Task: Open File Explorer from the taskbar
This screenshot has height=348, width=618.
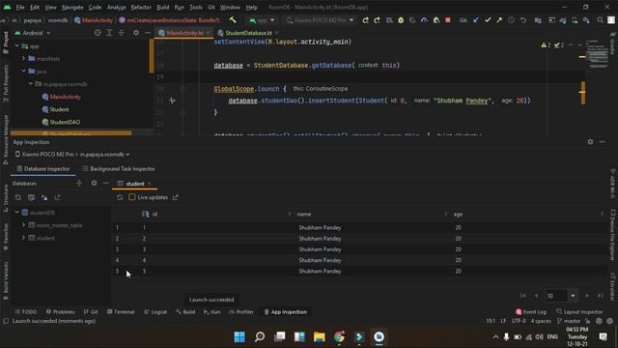Action: pyautogui.click(x=320, y=336)
